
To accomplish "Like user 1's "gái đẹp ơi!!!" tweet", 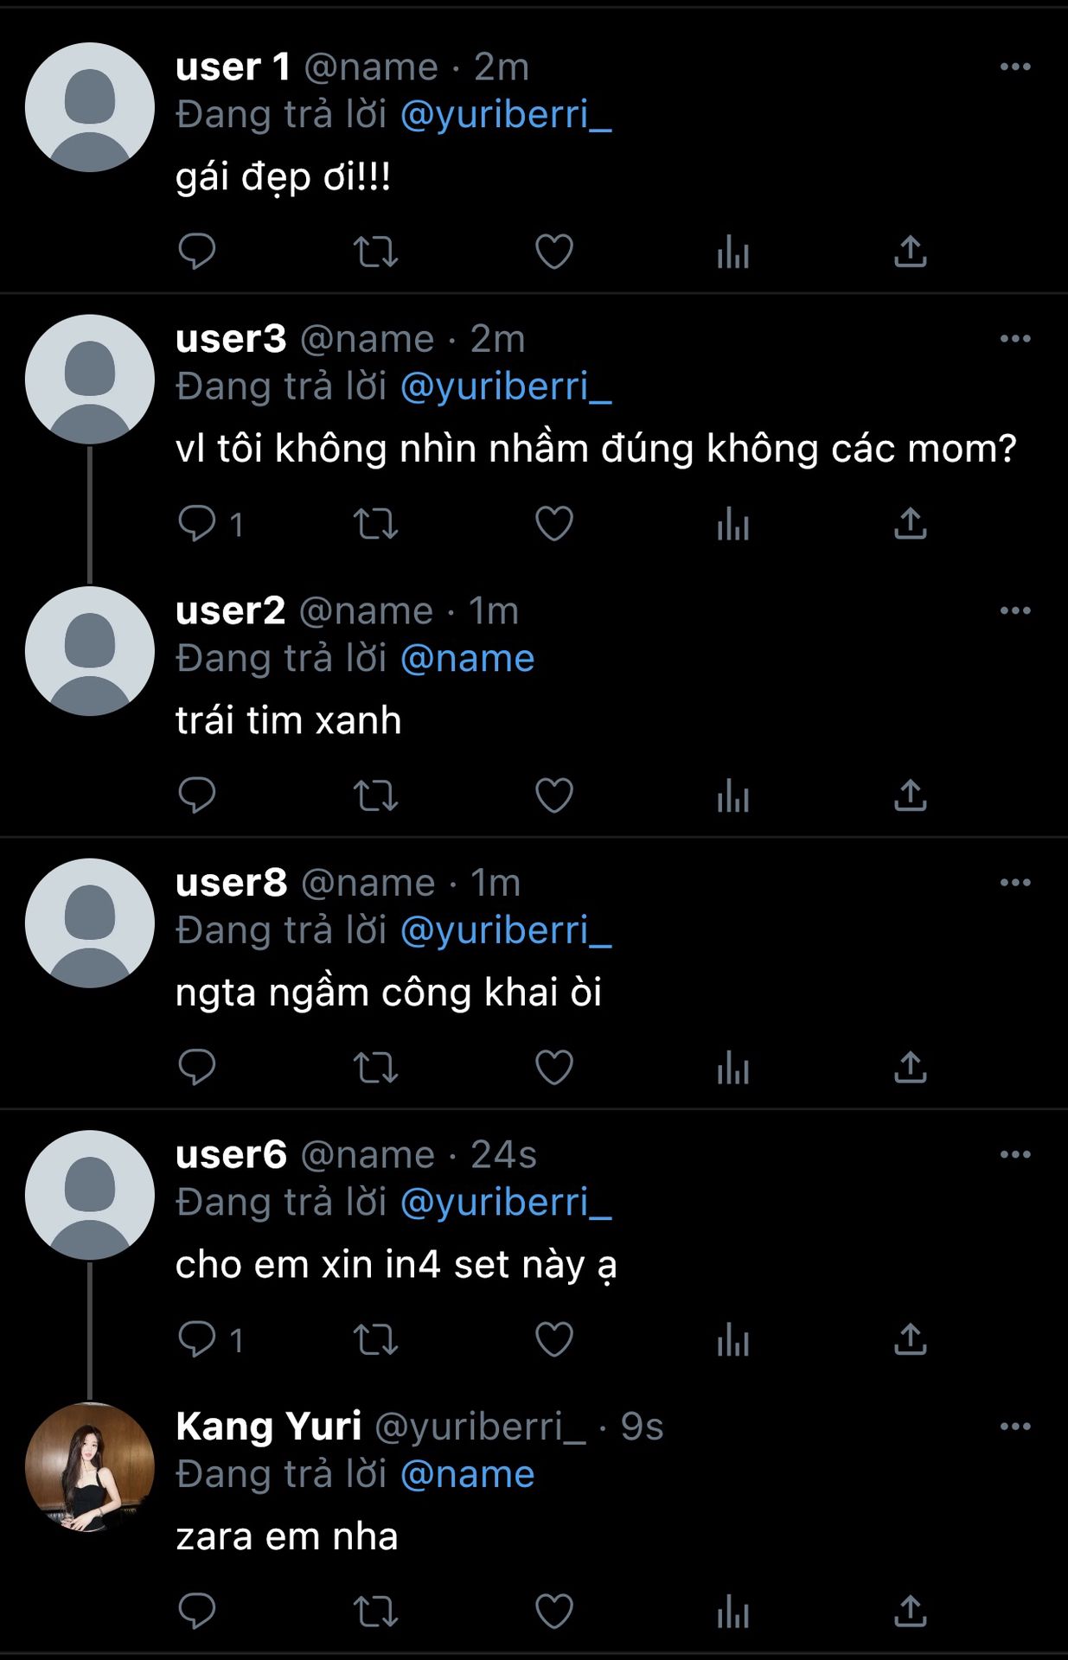I will pyautogui.click(x=554, y=252).
